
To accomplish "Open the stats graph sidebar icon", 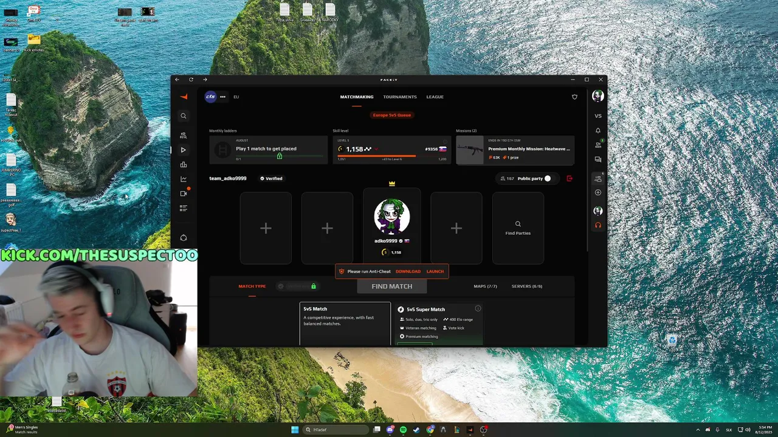I will [184, 179].
